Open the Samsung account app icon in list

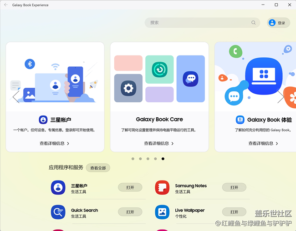(58, 187)
